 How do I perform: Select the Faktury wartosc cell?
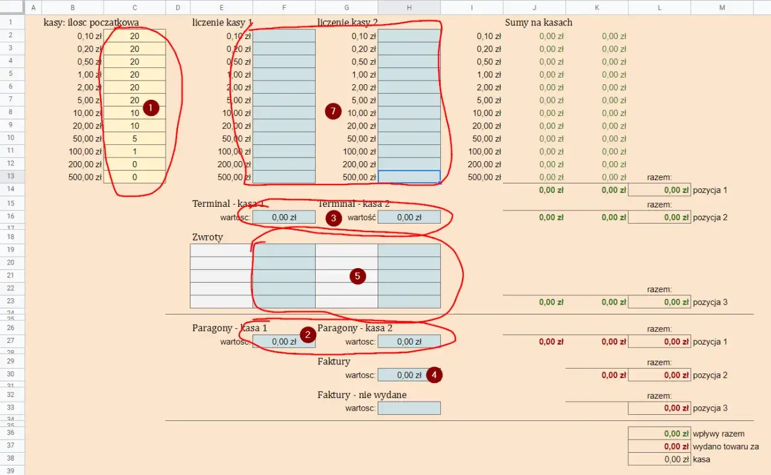(x=409, y=375)
